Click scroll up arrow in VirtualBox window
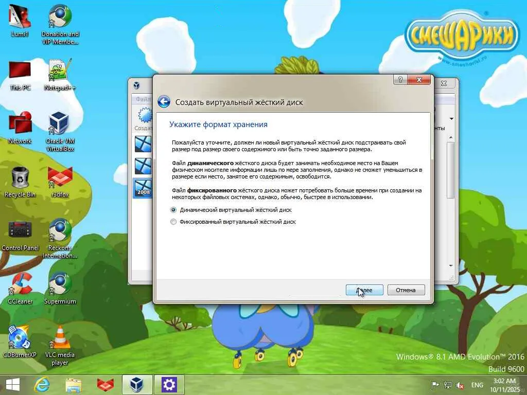527x395 pixels. [x=451, y=137]
